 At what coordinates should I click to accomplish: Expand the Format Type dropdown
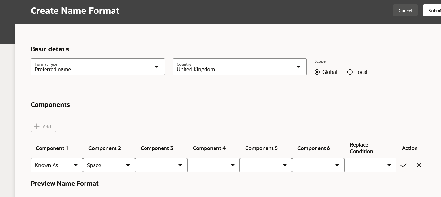click(x=156, y=67)
